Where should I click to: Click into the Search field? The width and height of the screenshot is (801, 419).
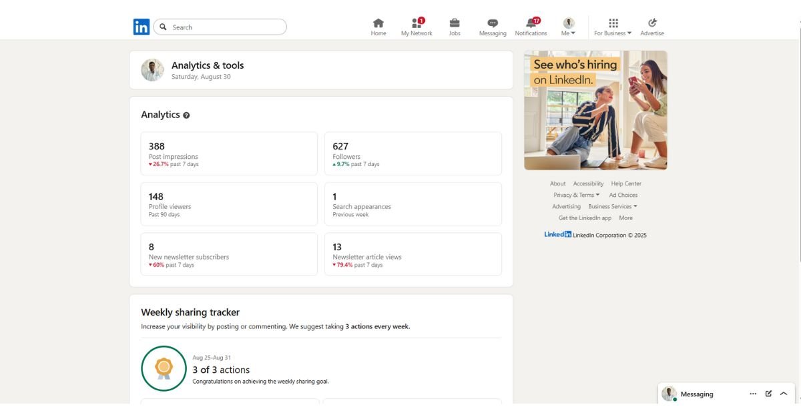click(226, 27)
